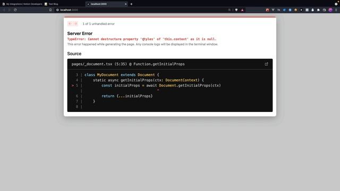The image size is (340, 191).
Task: Open the browser main menu
Action: [x=336, y=10]
